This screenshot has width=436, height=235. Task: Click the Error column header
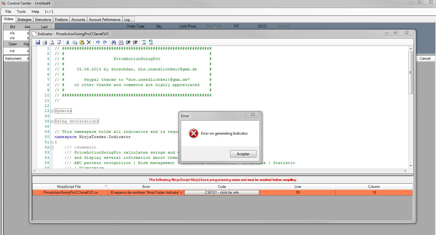pos(146,186)
